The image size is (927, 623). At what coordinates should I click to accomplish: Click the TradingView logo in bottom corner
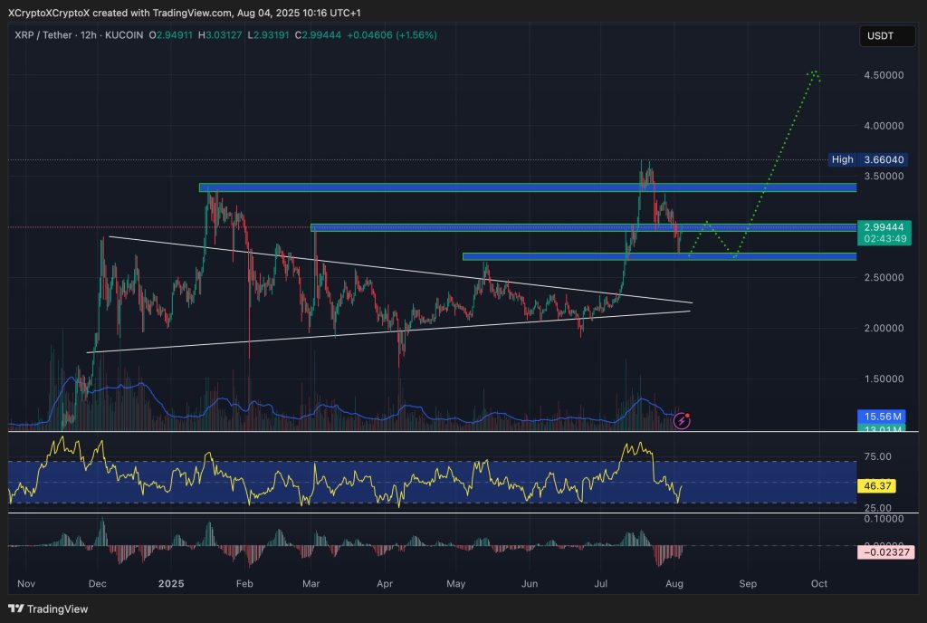pyautogui.click(x=49, y=609)
